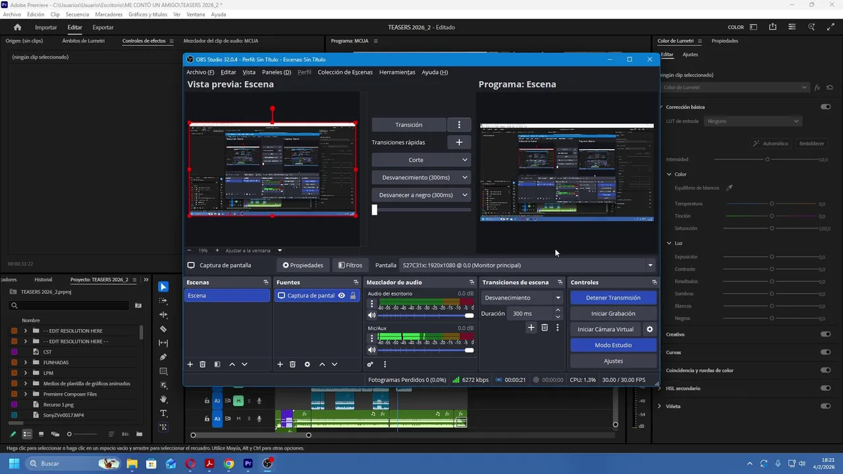Expand the LPM bin folder
Viewport: 843px width, 474px height.
(x=26, y=373)
